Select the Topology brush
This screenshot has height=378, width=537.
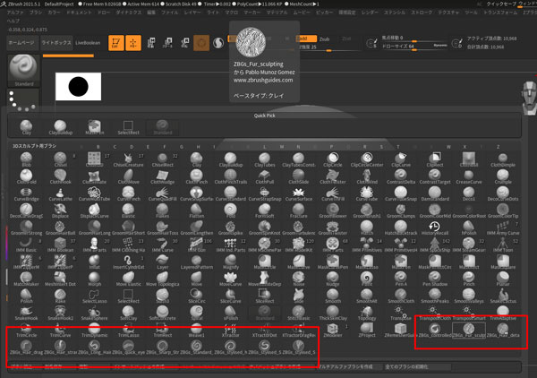pos(367,314)
